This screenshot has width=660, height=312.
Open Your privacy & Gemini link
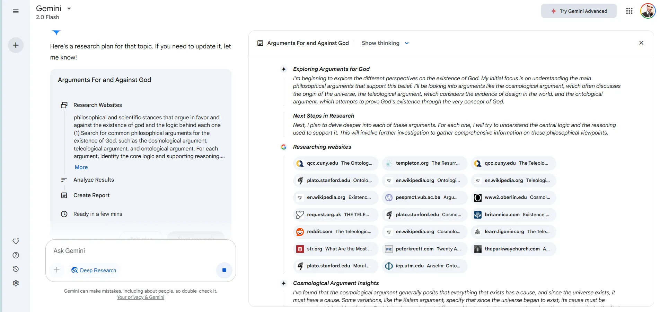coord(140,297)
